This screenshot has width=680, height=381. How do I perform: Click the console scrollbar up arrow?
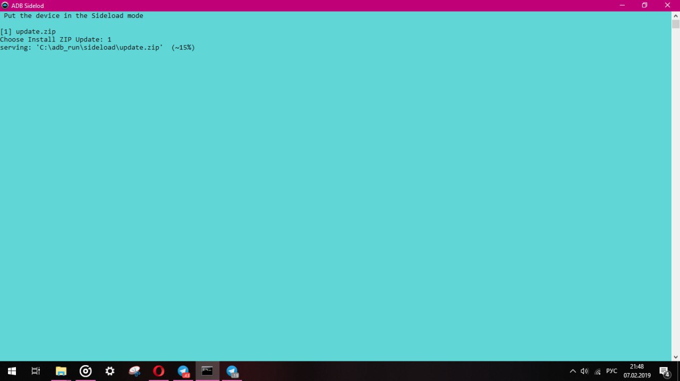pyautogui.click(x=676, y=15)
